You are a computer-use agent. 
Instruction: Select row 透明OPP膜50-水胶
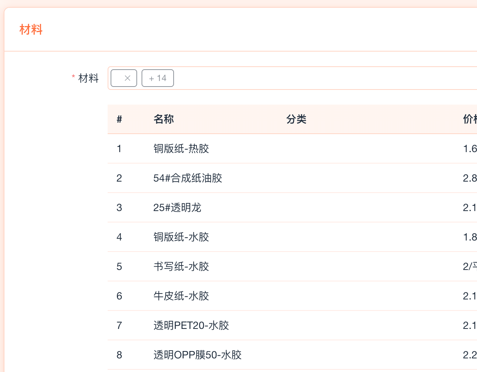pyautogui.click(x=198, y=355)
